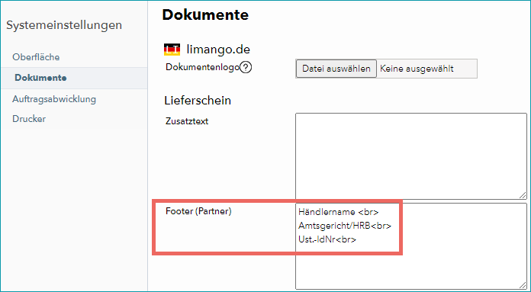
Task: Click the Zusatztext textarea resize handle
Action: tap(523, 195)
